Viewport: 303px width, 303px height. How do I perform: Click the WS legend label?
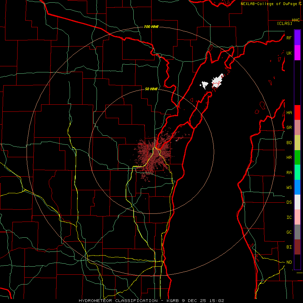pyautogui.click(x=289, y=187)
